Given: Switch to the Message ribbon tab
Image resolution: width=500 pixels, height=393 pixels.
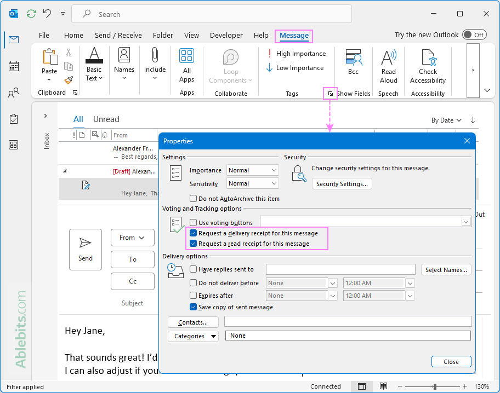Looking at the screenshot, I should [294, 35].
